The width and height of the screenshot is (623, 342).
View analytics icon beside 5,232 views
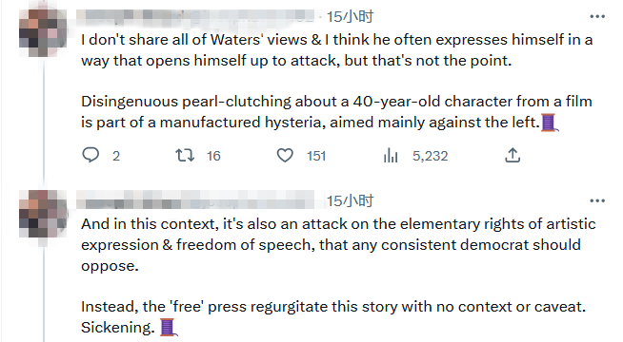[x=391, y=156]
